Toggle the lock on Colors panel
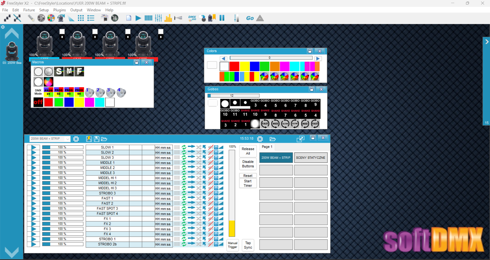 point(310,51)
